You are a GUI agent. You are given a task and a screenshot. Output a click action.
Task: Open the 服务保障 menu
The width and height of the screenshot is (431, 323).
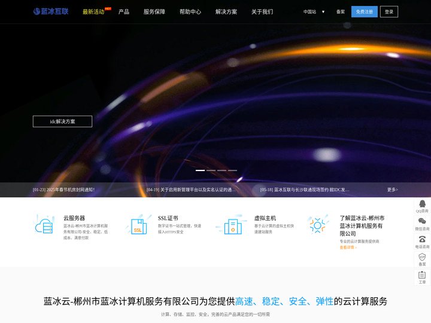click(x=154, y=11)
